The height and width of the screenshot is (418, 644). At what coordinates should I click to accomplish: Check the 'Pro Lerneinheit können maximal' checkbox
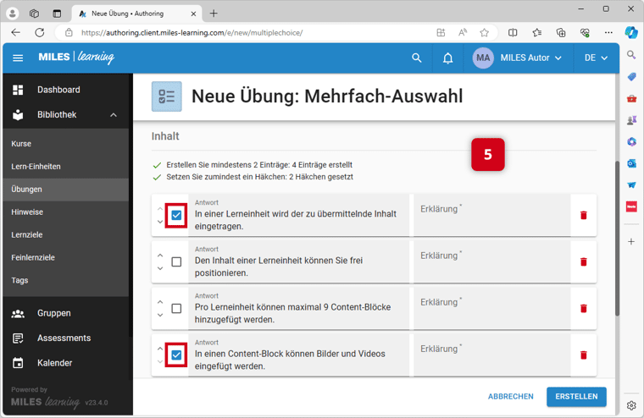point(176,309)
